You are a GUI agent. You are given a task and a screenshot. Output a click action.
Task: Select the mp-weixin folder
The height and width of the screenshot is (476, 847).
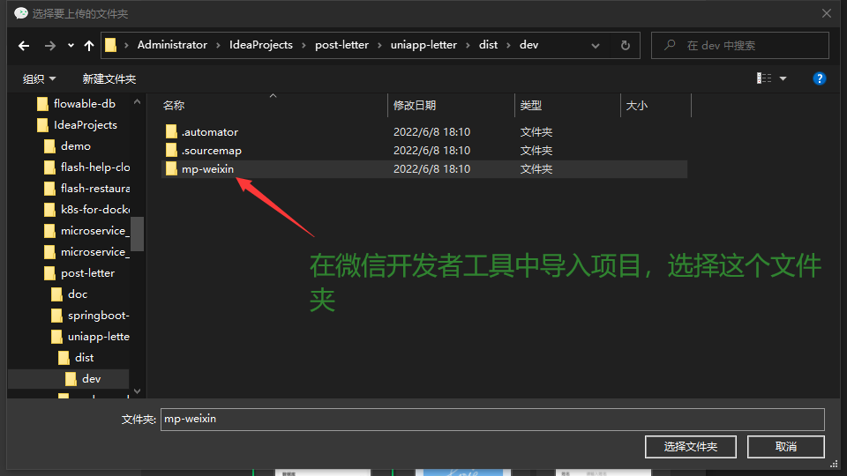click(x=207, y=169)
